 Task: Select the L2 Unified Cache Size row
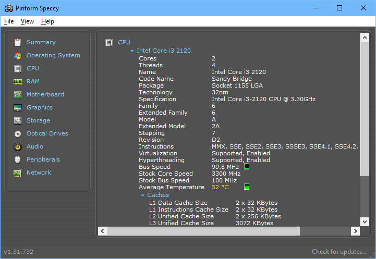click(215, 216)
